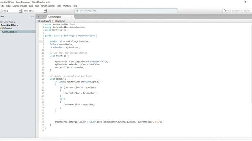Image resolution: width=252 pixels, height=141 pixels.
Task: Click 'else' keyword on line 27
Action: [x=62, y=99]
